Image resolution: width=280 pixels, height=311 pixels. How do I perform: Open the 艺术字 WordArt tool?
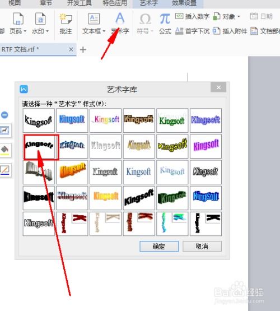(120, 24)
